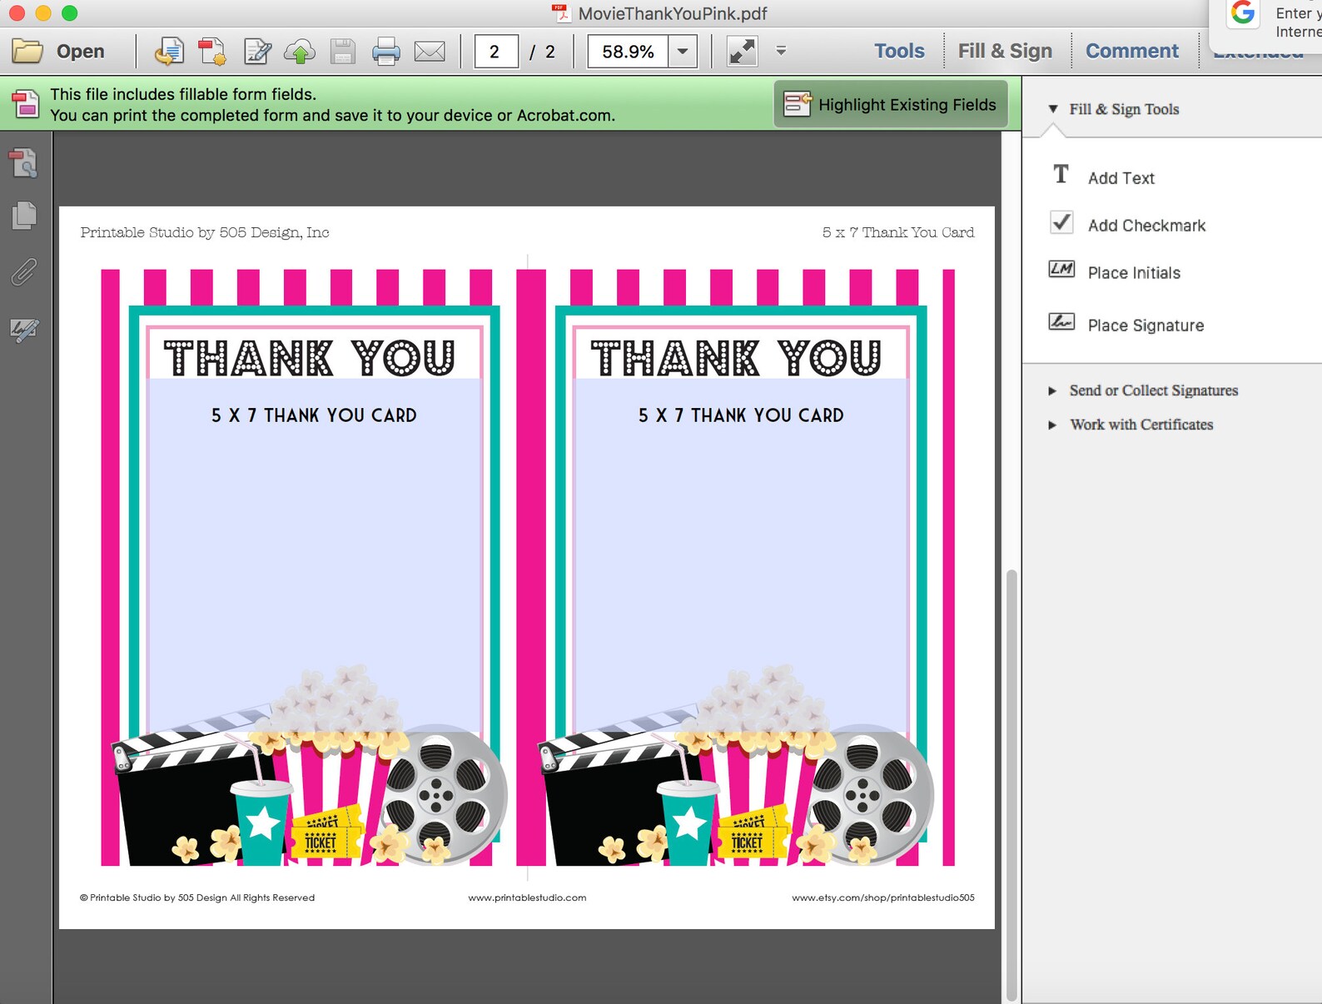This screenshot has height=1004, width=1322.
Task: Click the signature icon beside Place Signature
Action: pyautogui.click(x=1061, y=321)
